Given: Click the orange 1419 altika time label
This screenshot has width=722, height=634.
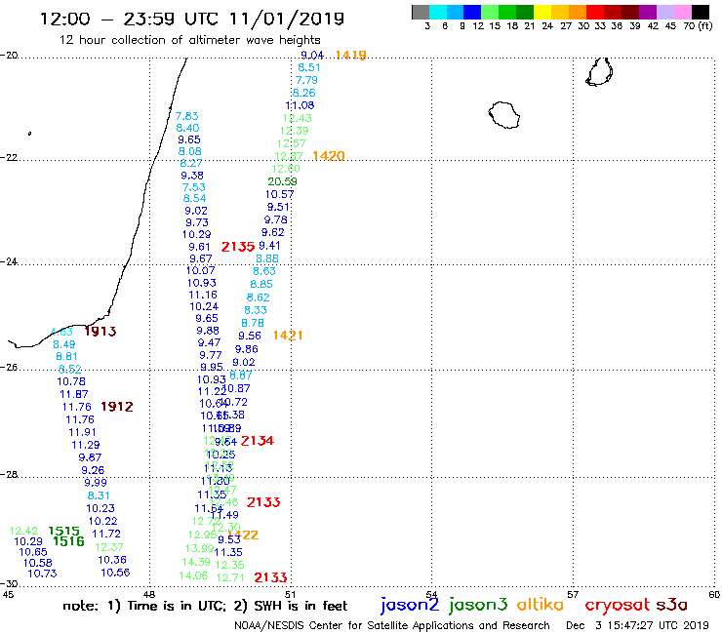Looking at the screenshot, I should [351, 56].
